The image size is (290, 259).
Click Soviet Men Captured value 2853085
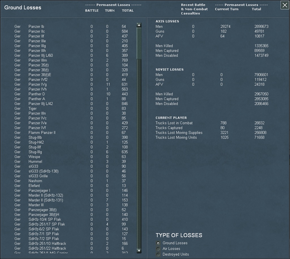[261, 99]
